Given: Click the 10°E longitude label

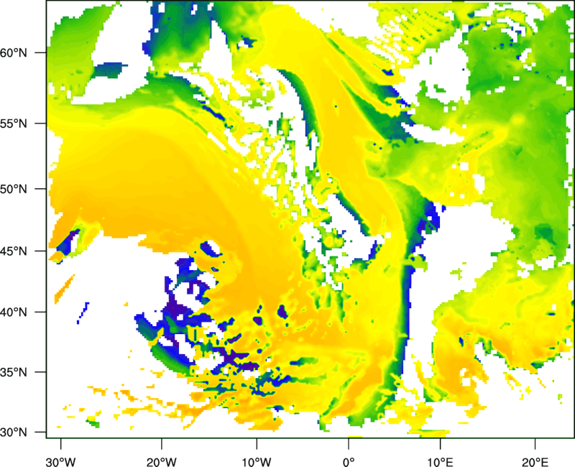Looking at the screenshot, I should [440, 462].
